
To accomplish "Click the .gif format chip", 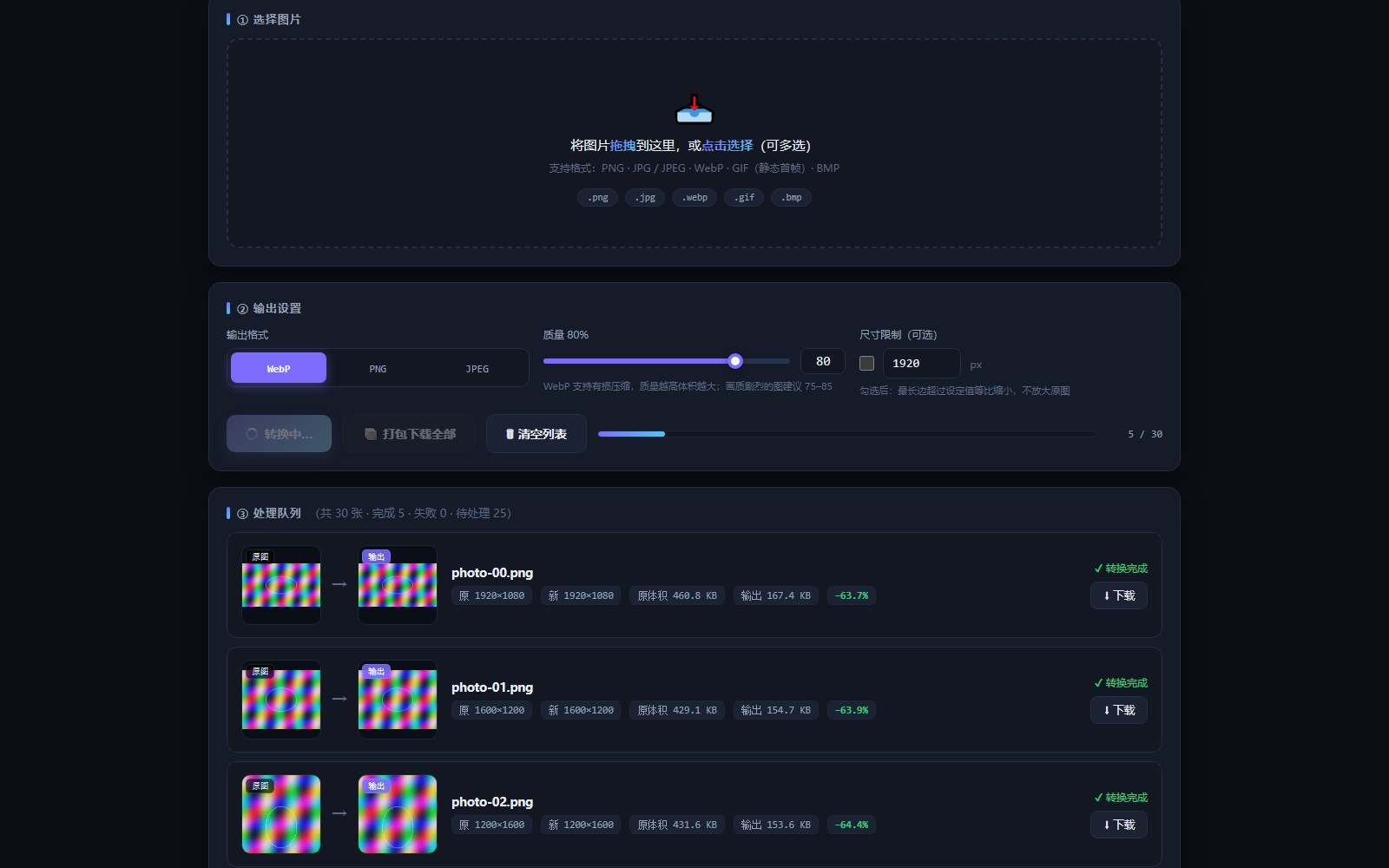I will coord(744,197).
